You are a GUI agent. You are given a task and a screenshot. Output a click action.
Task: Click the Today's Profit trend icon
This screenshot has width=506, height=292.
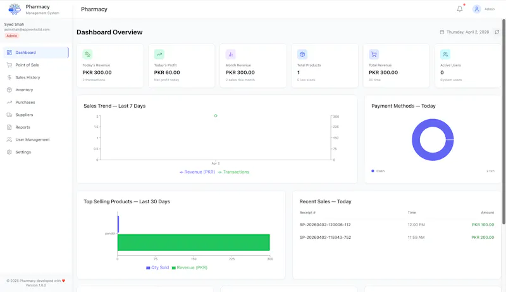click(159, 54)
